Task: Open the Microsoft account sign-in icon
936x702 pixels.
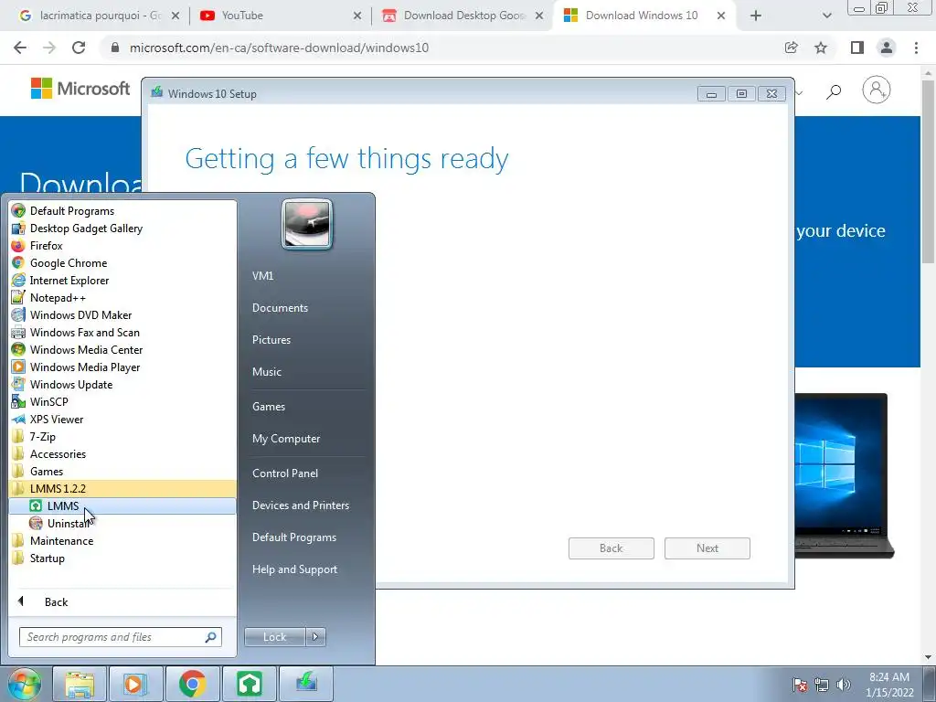Action: (877, 90)
